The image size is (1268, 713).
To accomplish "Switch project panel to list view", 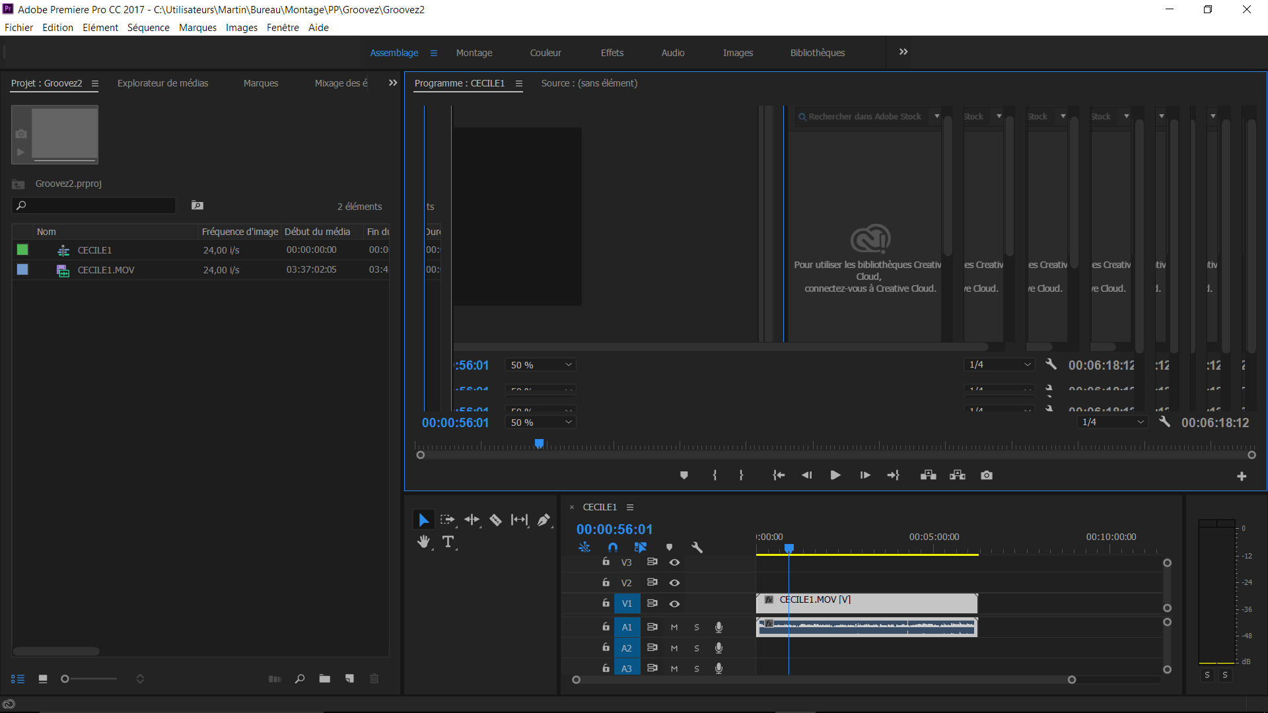I will [x=18, y=679].
